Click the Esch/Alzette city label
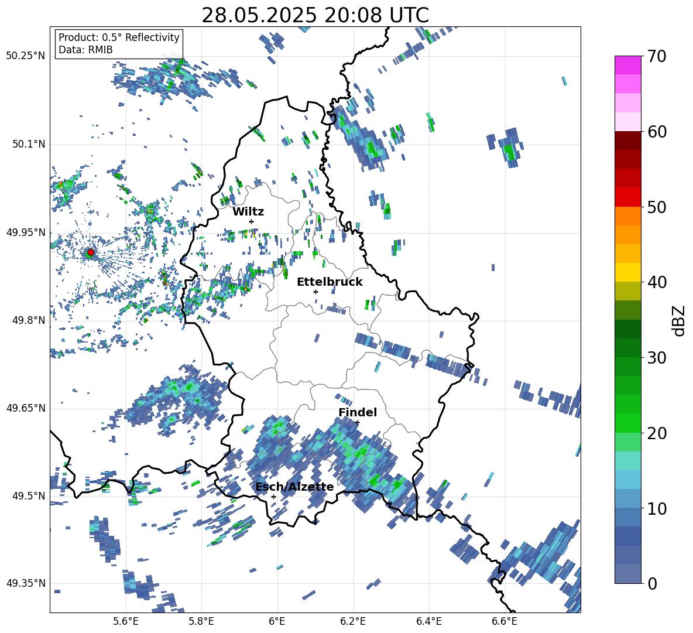 coord(294,487)
